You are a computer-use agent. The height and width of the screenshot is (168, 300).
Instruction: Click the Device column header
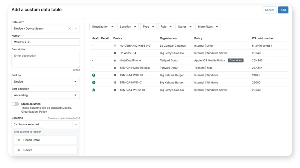[118, 38]
